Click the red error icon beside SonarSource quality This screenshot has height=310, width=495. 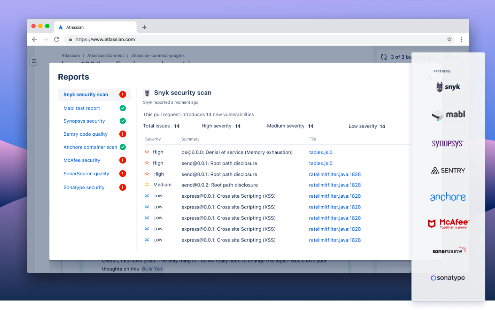tap(123, 174)
